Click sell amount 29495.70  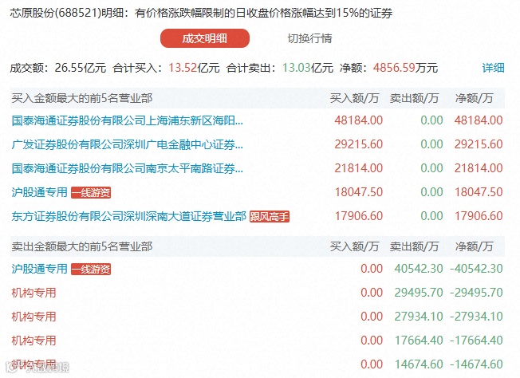click(x=419, y=293)
